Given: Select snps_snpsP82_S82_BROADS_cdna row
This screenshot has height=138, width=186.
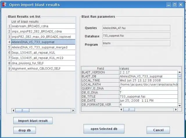Looking at the screenshot, I should (x=43, y=31).
